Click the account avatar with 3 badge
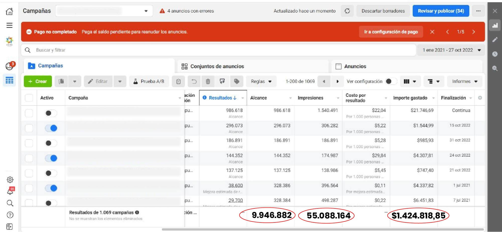Image resolution: width=502 pixels, height=232 pixels. coord(10,66)
